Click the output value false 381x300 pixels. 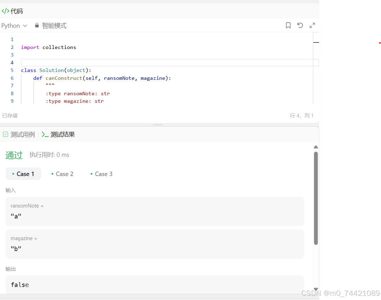pyautogui.click(x=20, y=285)
